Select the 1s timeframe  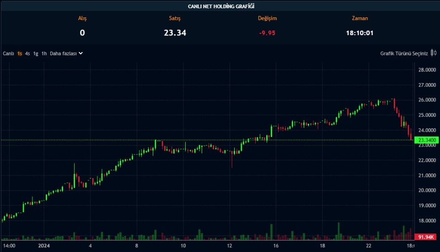(20, 53)
